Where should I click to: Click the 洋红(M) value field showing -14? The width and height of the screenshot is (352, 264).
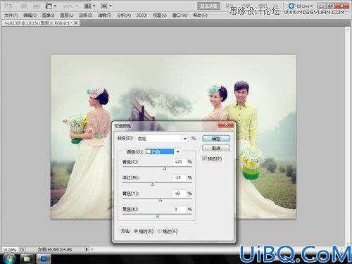[x=180, y=177]
